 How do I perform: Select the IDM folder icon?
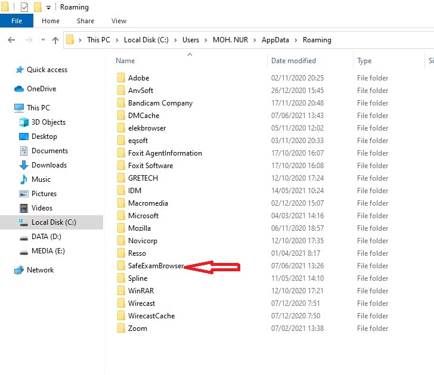click(121, 190)
